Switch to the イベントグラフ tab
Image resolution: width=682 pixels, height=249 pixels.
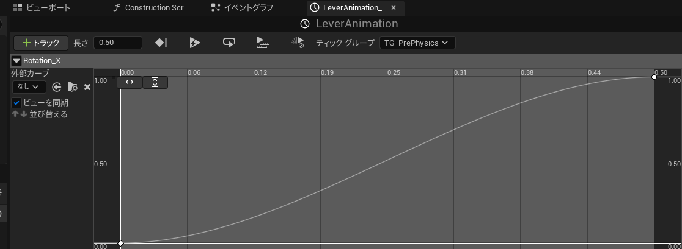tap(242, 8)
